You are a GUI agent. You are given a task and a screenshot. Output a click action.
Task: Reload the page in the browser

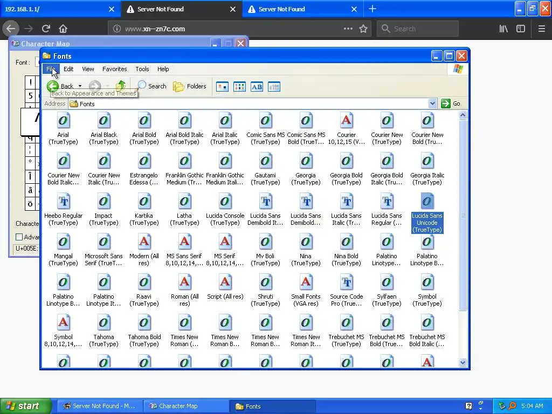pos(46,29)
